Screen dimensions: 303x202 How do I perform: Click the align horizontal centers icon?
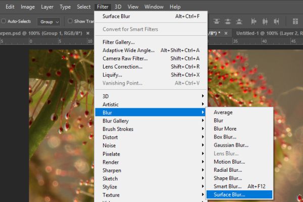click(x=265, y=21)
